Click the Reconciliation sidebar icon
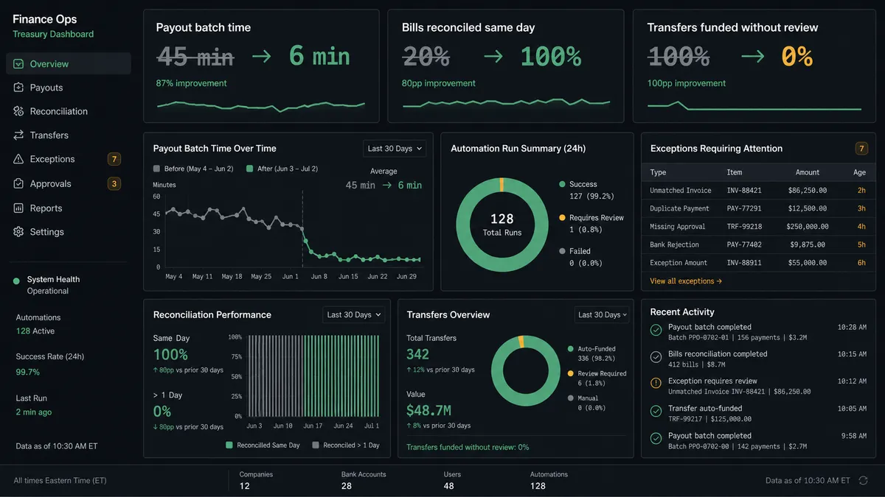885x497 pixels. [x=18, y=111]
